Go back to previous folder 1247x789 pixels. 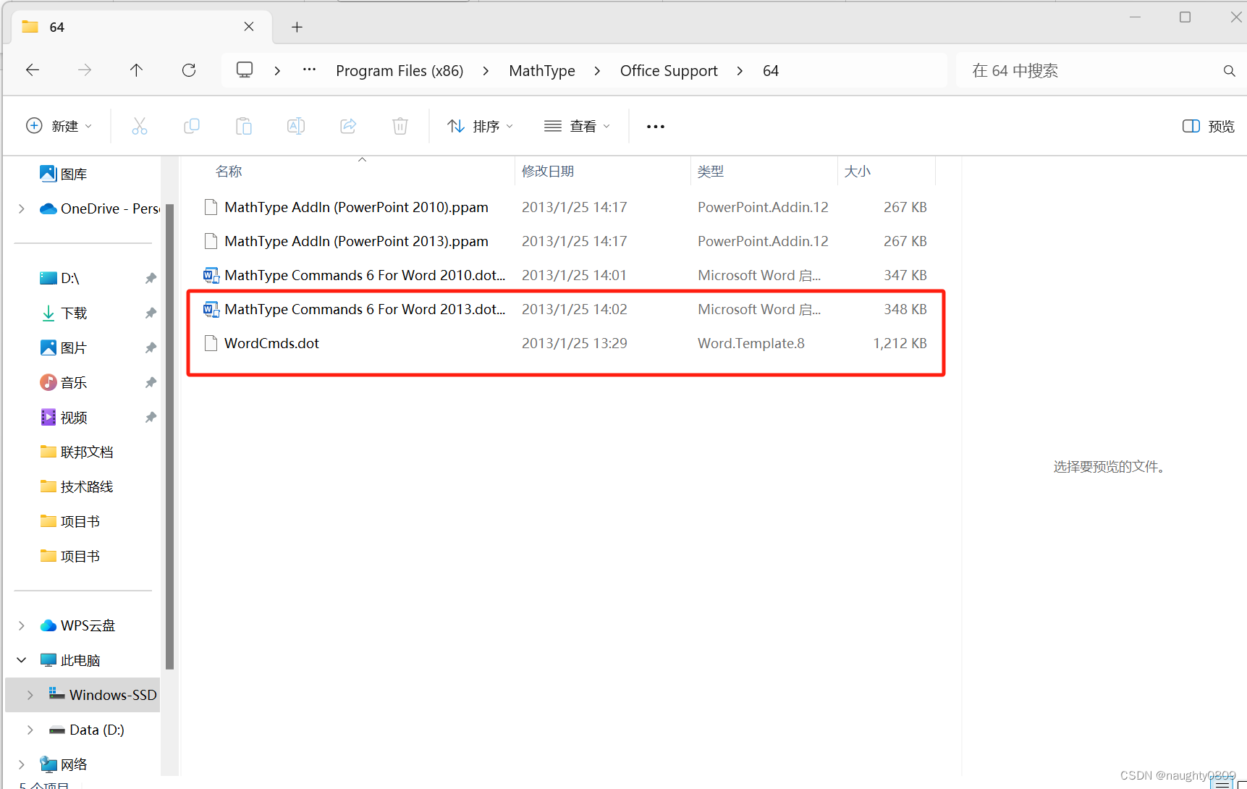pos(33,70)
